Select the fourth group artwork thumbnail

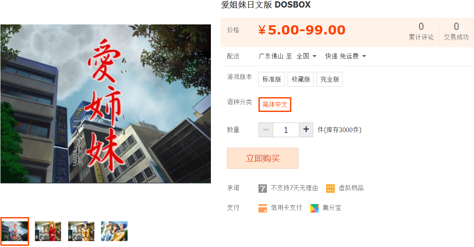(114, 231)
